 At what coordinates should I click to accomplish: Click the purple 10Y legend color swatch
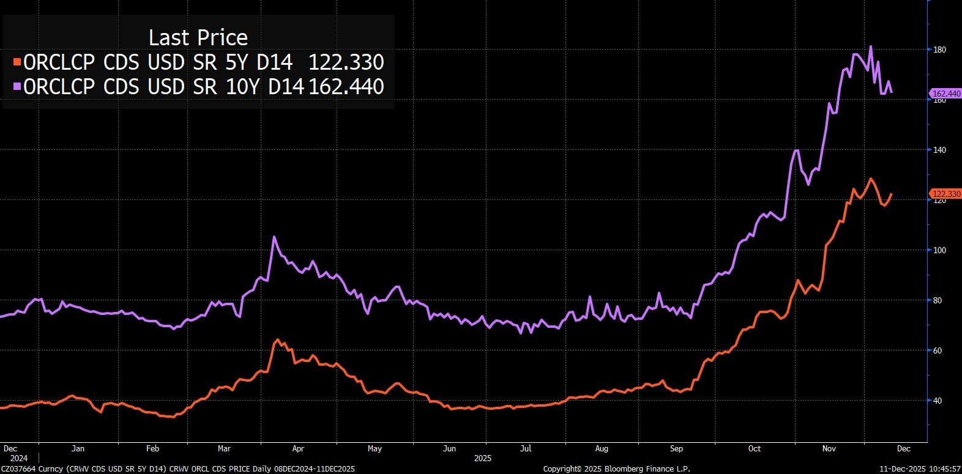(x=17, y=86)
